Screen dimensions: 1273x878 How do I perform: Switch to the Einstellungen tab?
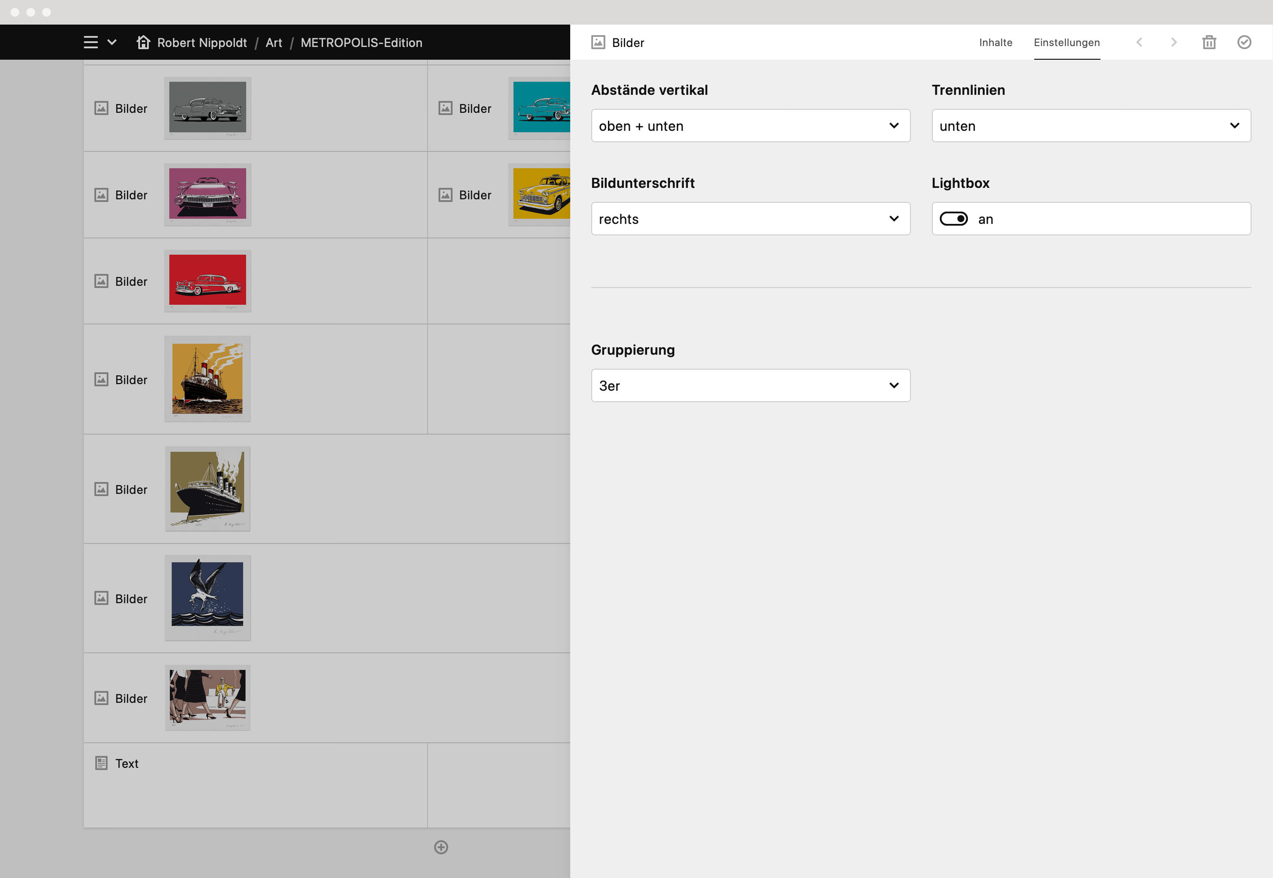pyautogui.click(x=1067, y=42)
